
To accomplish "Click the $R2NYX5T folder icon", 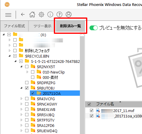I will 33,66.
